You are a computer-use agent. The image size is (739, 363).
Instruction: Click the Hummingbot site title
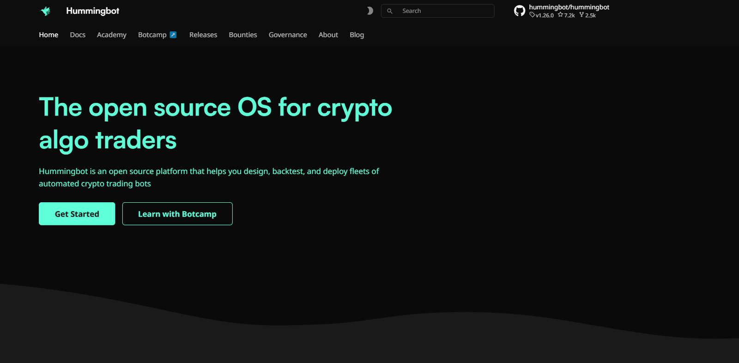(93, 11)
